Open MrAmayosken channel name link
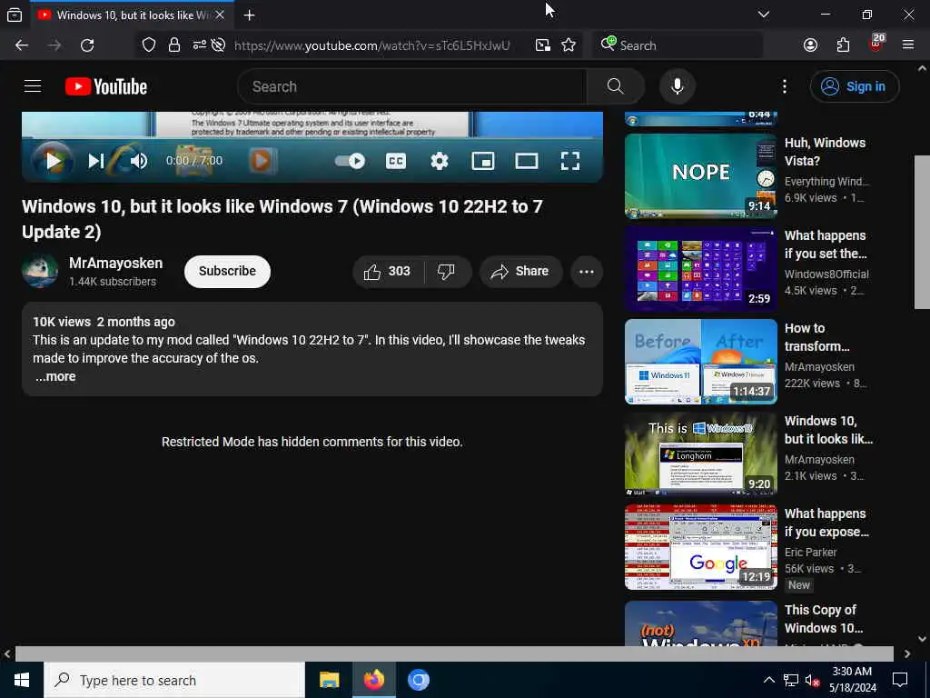 tap(115, 263)
